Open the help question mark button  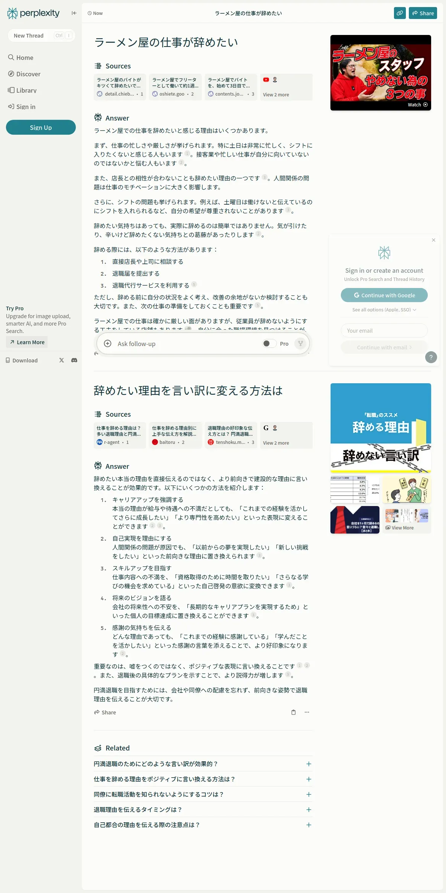[x=431, y=357]
